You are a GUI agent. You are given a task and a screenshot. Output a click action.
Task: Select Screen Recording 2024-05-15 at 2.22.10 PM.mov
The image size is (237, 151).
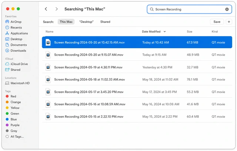click(137, 116)
